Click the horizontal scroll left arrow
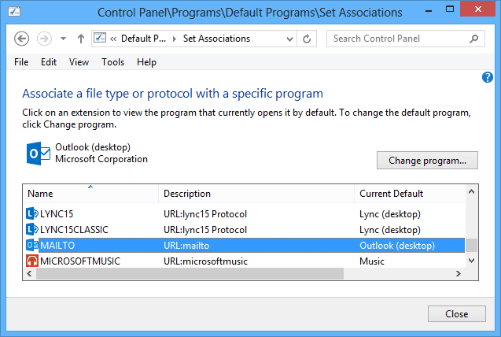The image size is (501, 337). (x=29, y=273)
